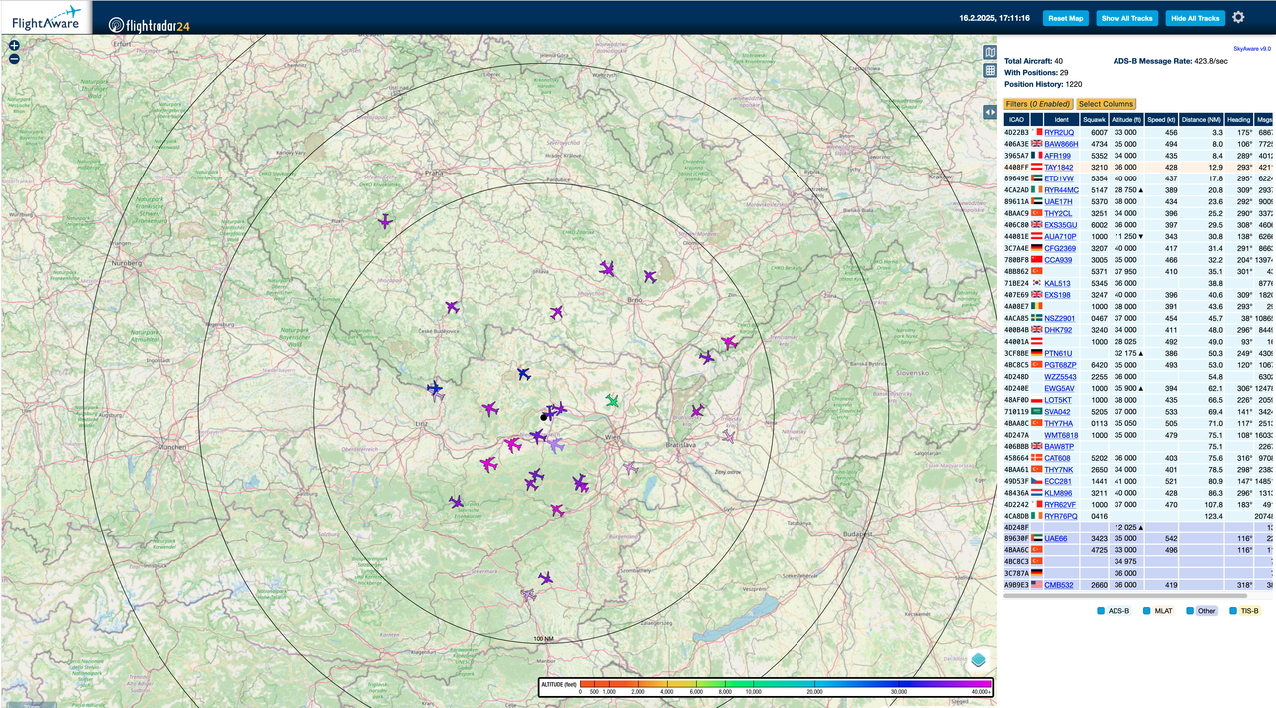Click the Saudi flag in SVA042 row

click(x=1036, y=411)
